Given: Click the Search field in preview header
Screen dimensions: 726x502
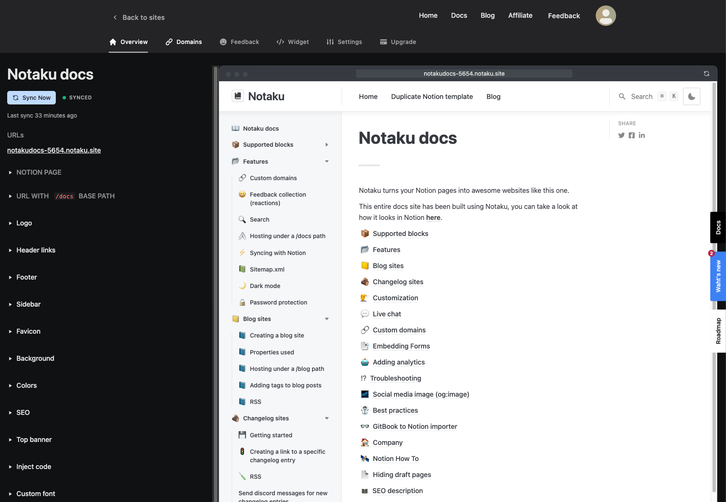Looking at the screenshot, I should click(x=648, y=96).
